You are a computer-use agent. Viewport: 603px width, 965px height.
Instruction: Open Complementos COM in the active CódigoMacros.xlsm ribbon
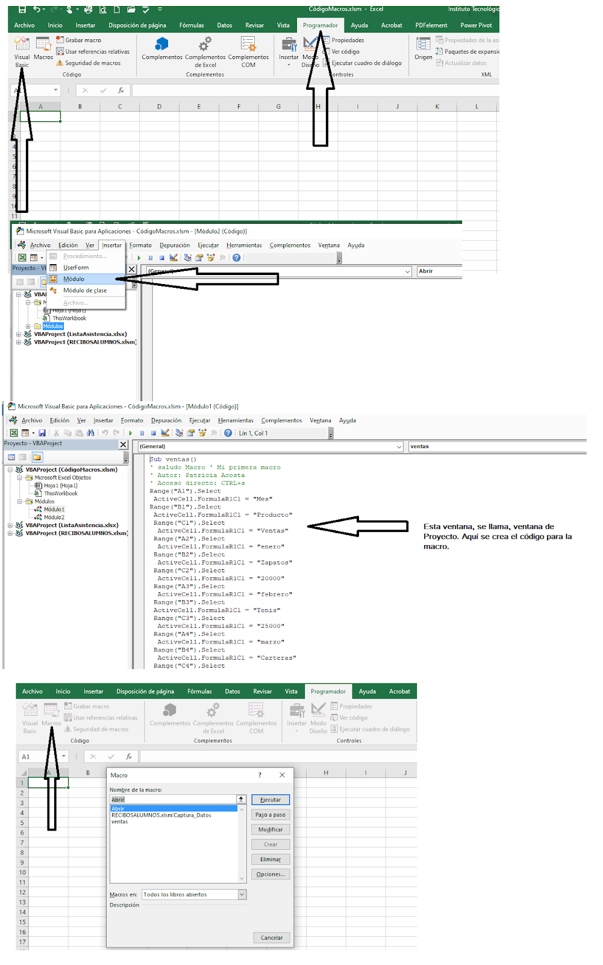pos(248,52)
